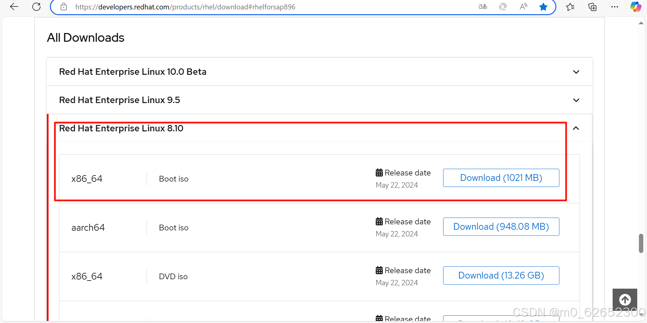Screen dimensions: 647x323
Task: Open the Copilot icon in the toolbar
Action: pos(636,7)
